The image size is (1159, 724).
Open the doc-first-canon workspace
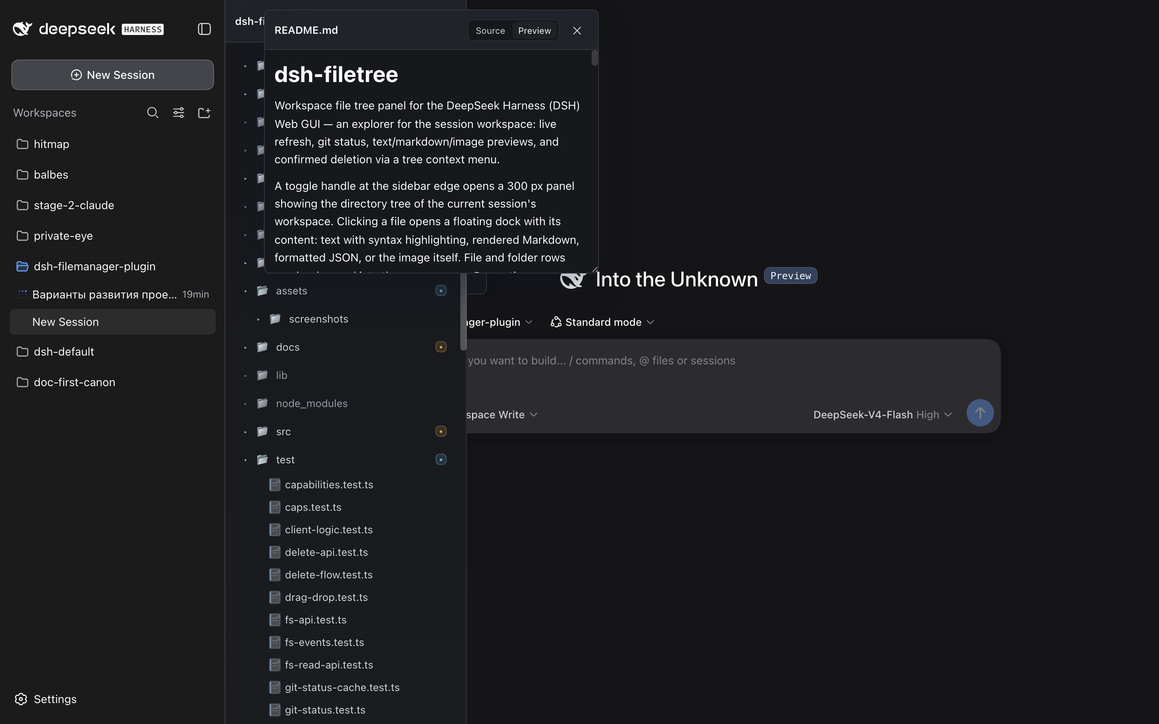[113, 382]
